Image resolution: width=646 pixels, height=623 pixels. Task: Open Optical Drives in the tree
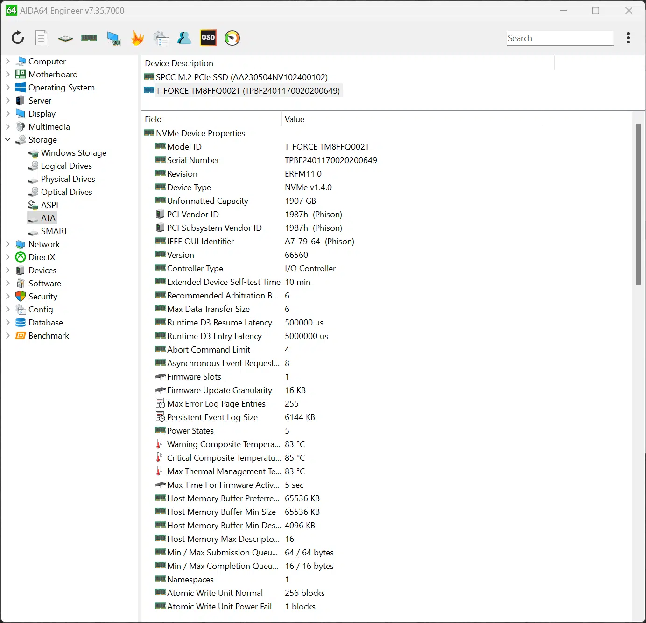point(67,192)
